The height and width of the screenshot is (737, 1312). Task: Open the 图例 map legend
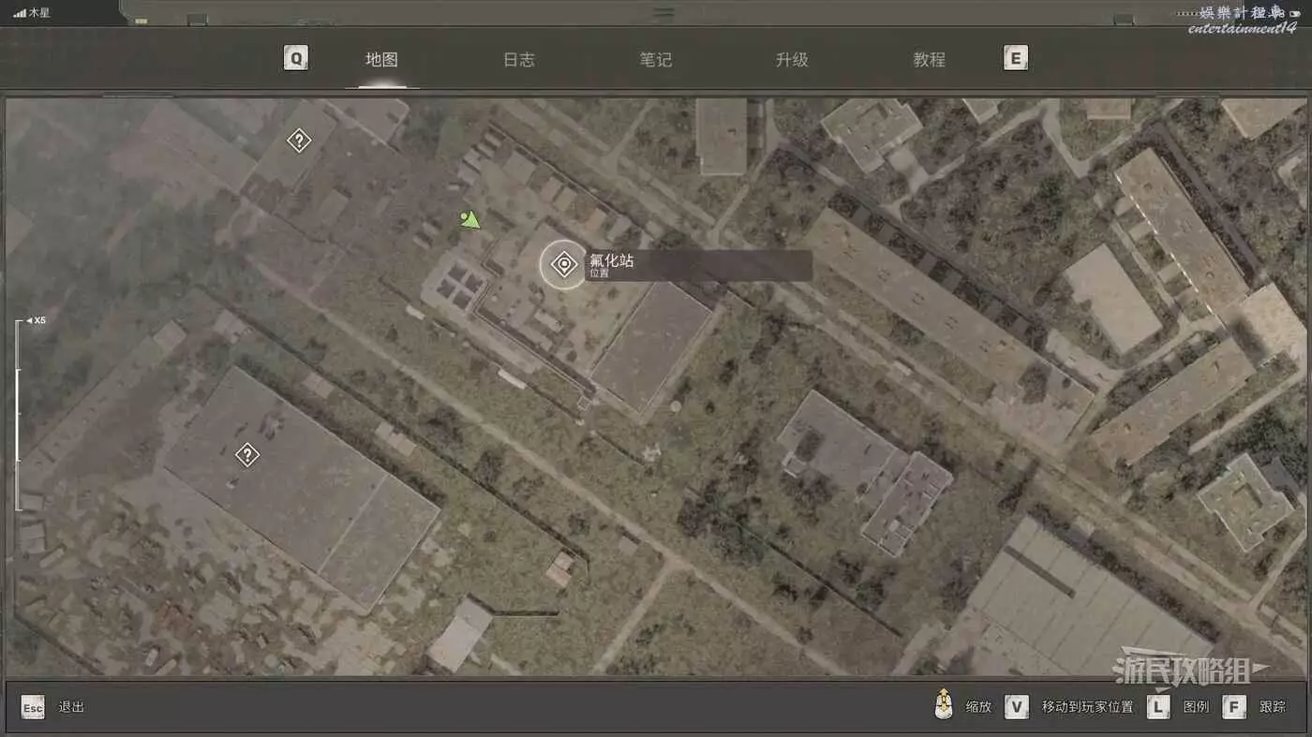(1196, 707)
